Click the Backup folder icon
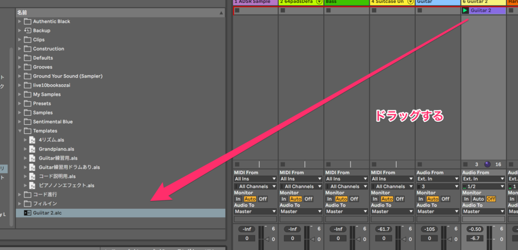 point(27,31)
